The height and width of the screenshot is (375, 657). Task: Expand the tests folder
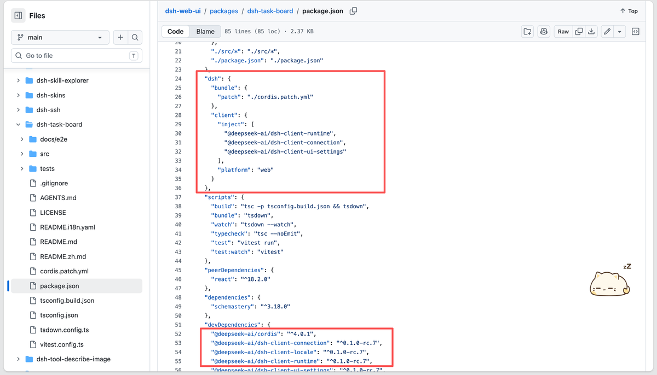pos(22,168)
